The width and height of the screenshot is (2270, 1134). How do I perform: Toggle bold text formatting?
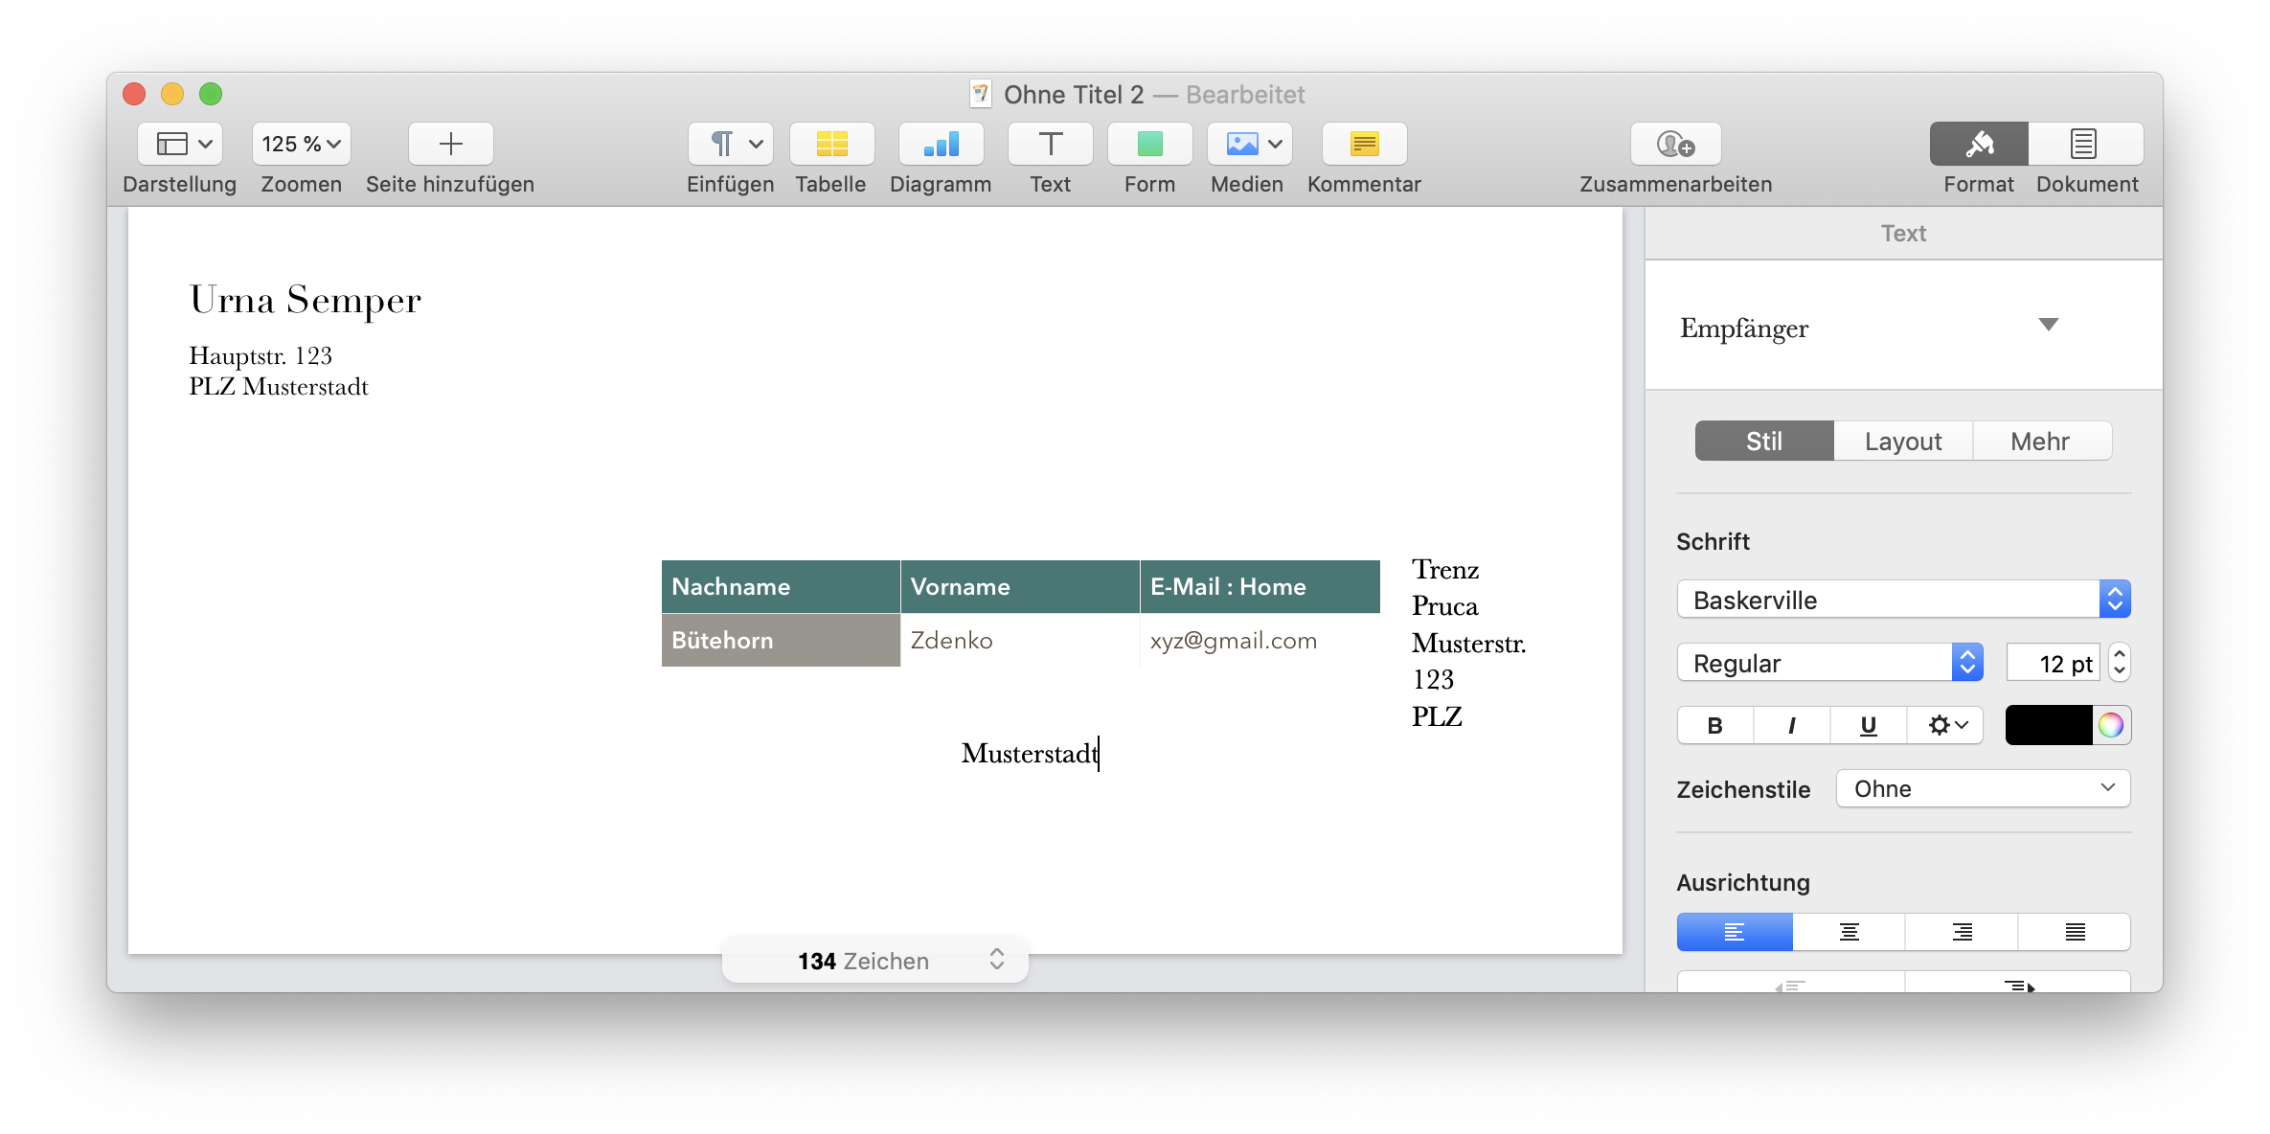tap(1714, 725)
